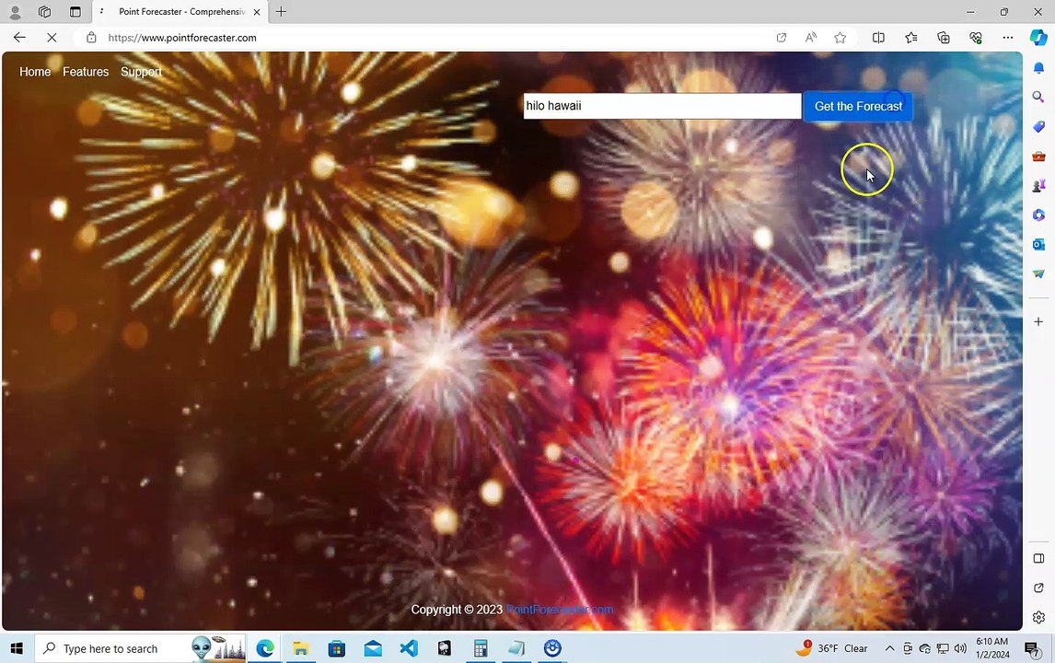Select the Point Forecaster tab

point(181,11)
